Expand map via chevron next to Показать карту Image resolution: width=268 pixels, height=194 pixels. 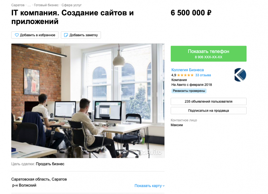coord(163,186)
